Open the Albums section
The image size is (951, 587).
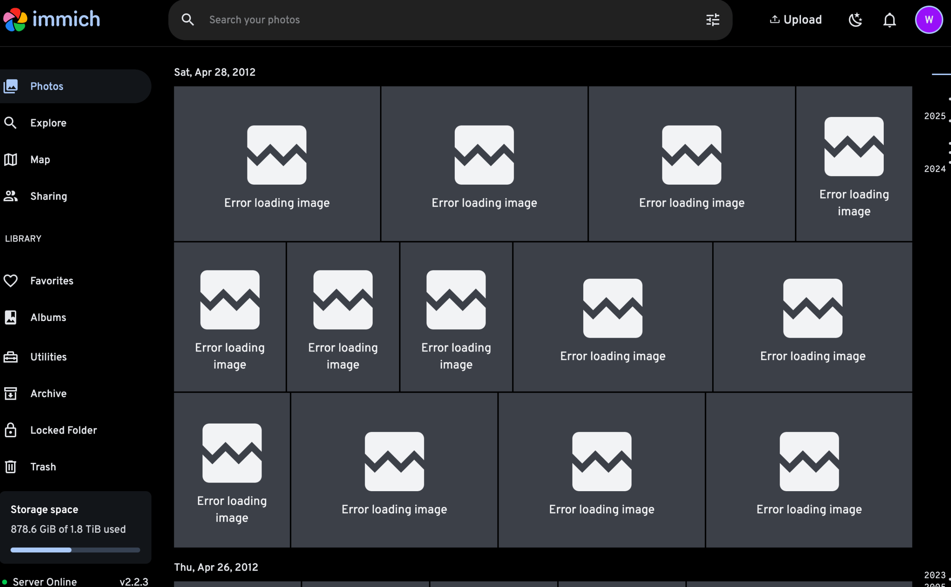tap(48, 318)
